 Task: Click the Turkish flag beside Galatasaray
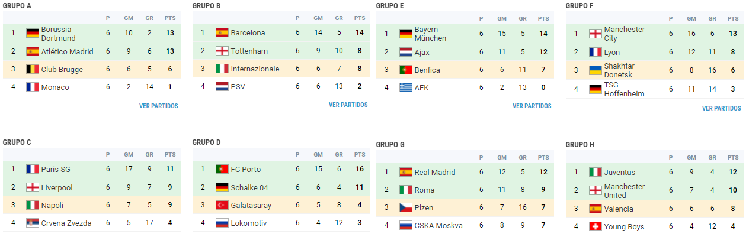pos(222,205)
